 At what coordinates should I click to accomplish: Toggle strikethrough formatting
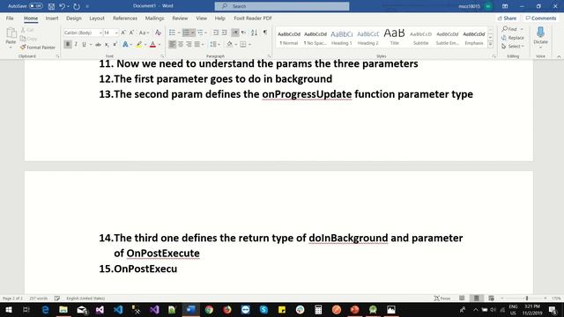tap(98, 44)
